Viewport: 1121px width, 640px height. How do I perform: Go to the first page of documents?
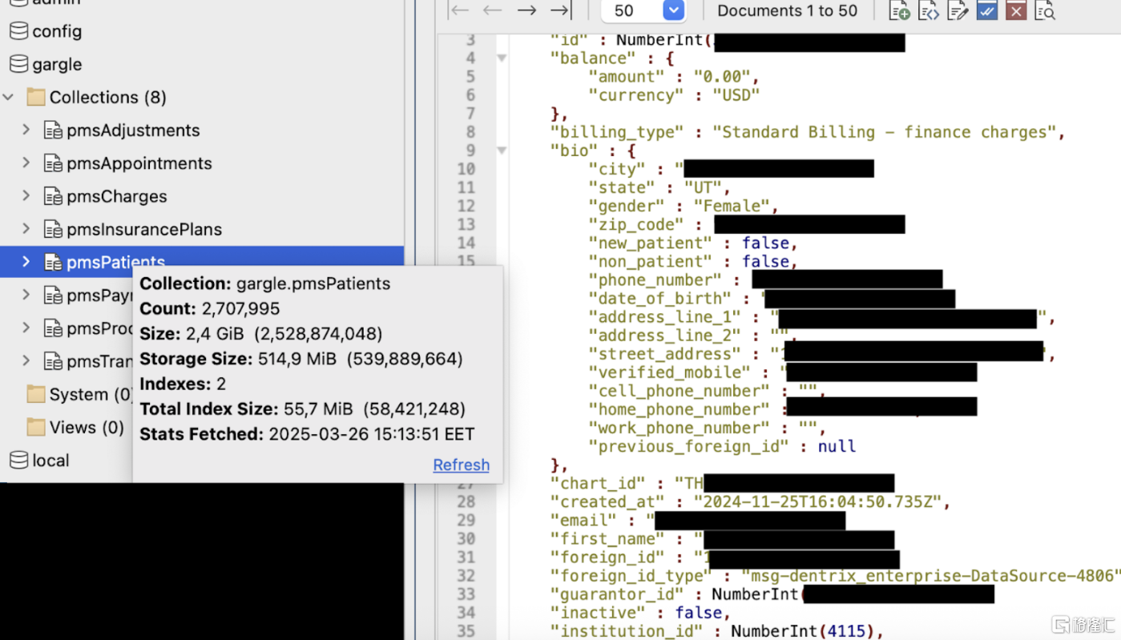[x=459, y=10]
